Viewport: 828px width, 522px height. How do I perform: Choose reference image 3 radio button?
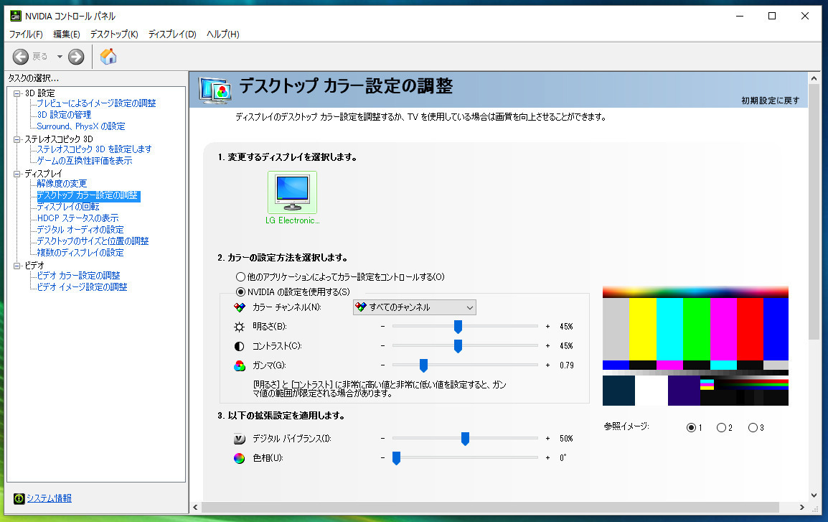(753, 427)
